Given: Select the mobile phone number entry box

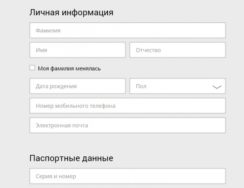Looking at the screenshot, I should coord(128,105).
